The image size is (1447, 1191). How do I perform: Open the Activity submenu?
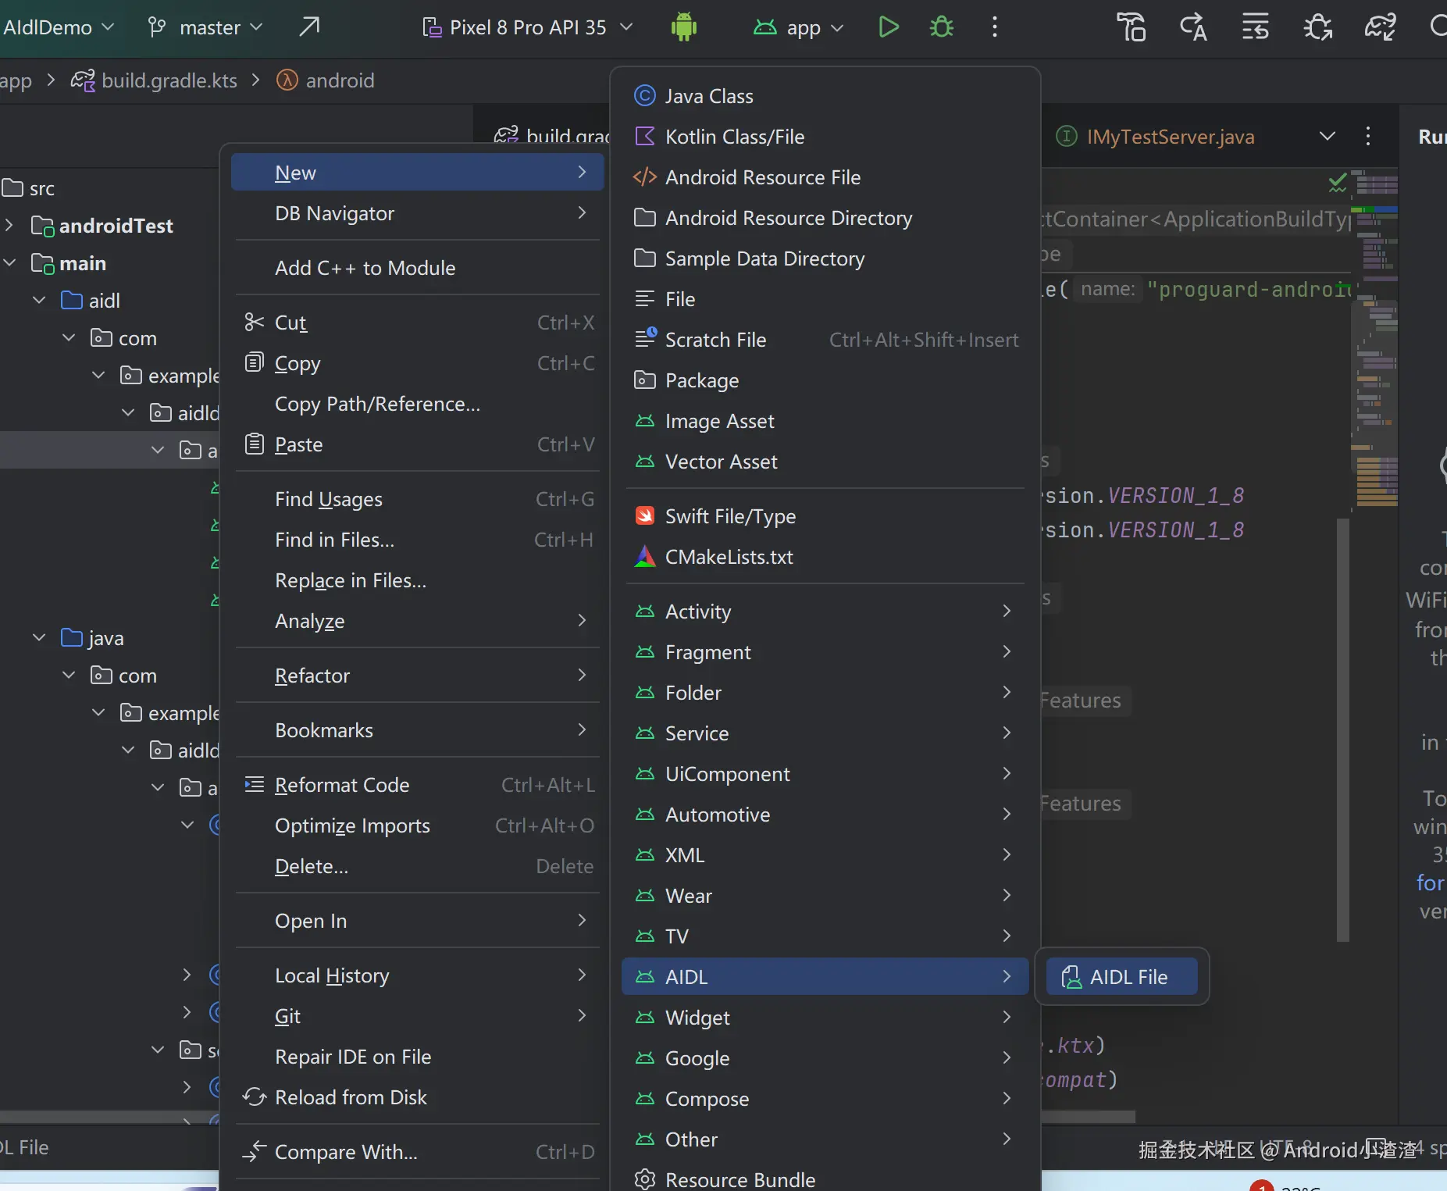(x=825, y=612)
